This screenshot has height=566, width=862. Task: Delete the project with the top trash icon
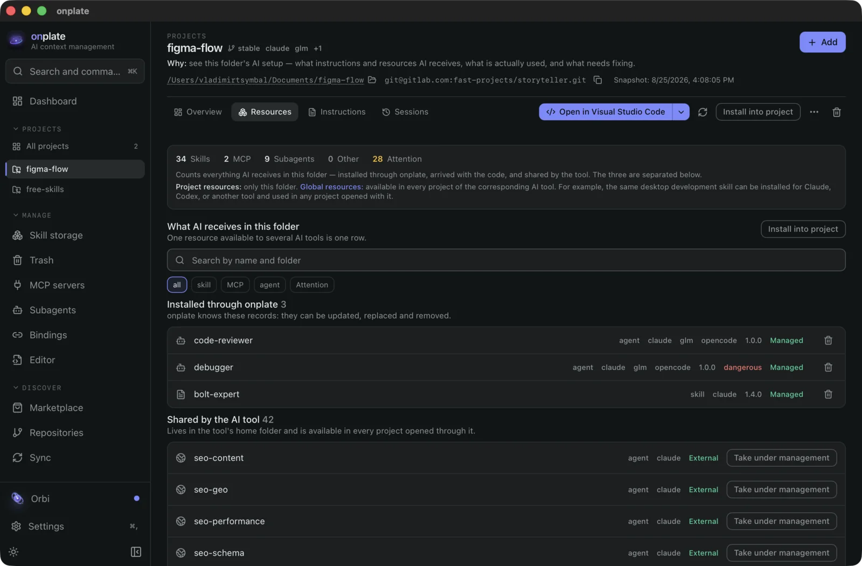click(837, 112)
